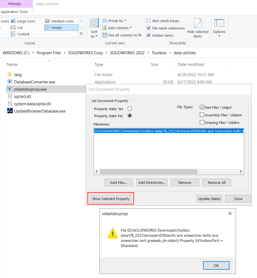The width and height of the screenshot is (257, 278).
Task: Click the warning icon in sldsetdocprop dialog
Action: pyautogui.click(x=113, y=233)
